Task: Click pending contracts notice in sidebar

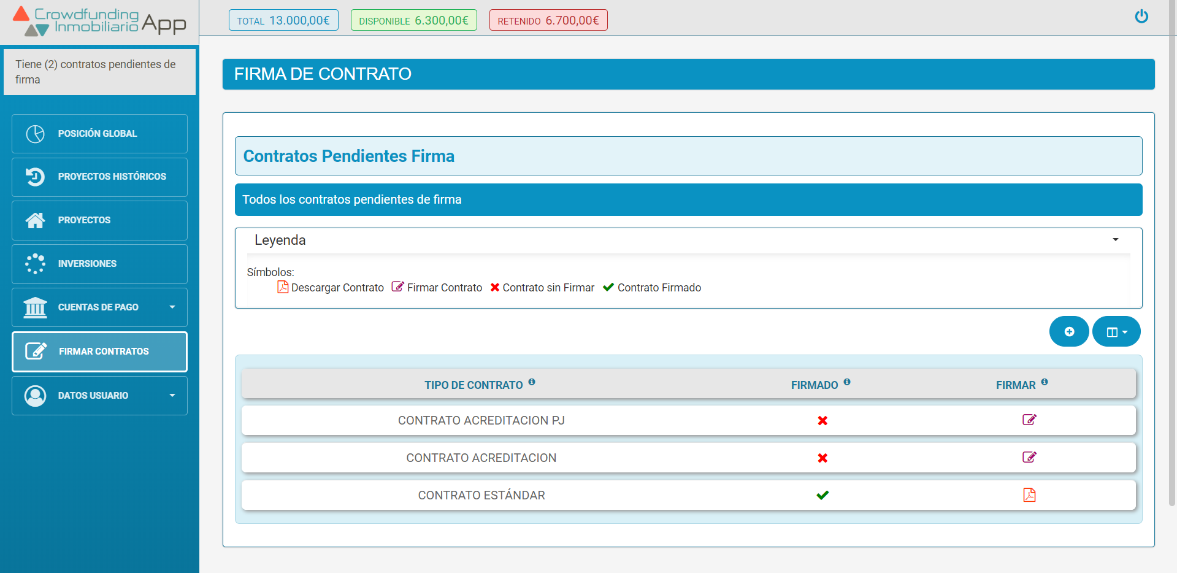Action: [99, 72]
